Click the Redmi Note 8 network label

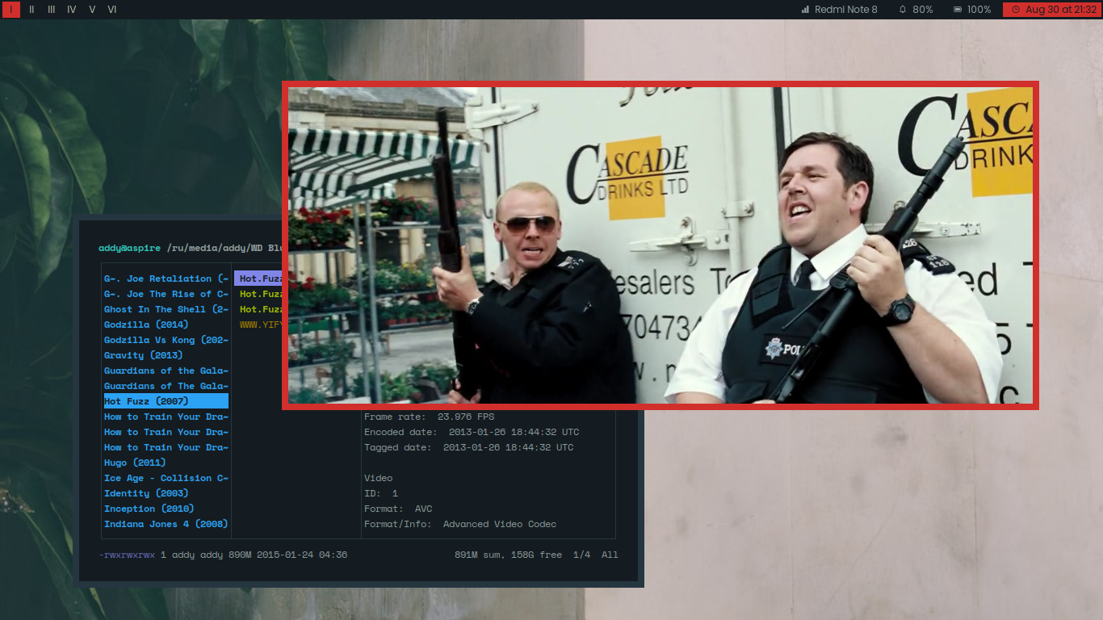[x=845, y=10]
